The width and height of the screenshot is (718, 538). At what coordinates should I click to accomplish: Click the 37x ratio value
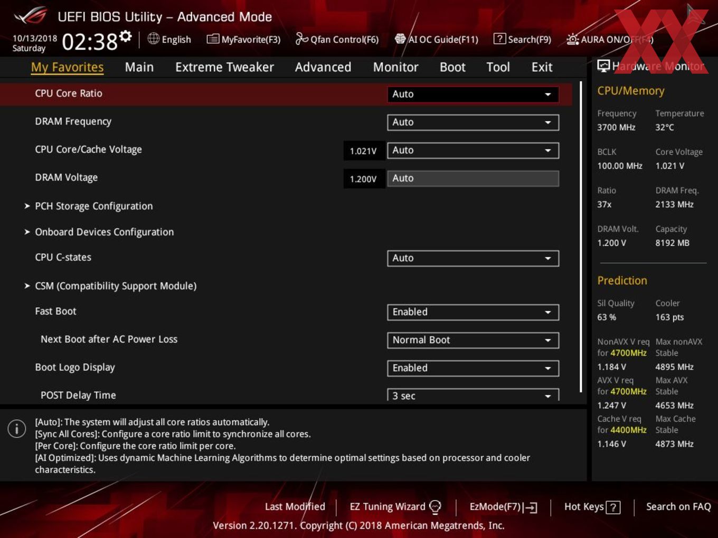[604, 204]
